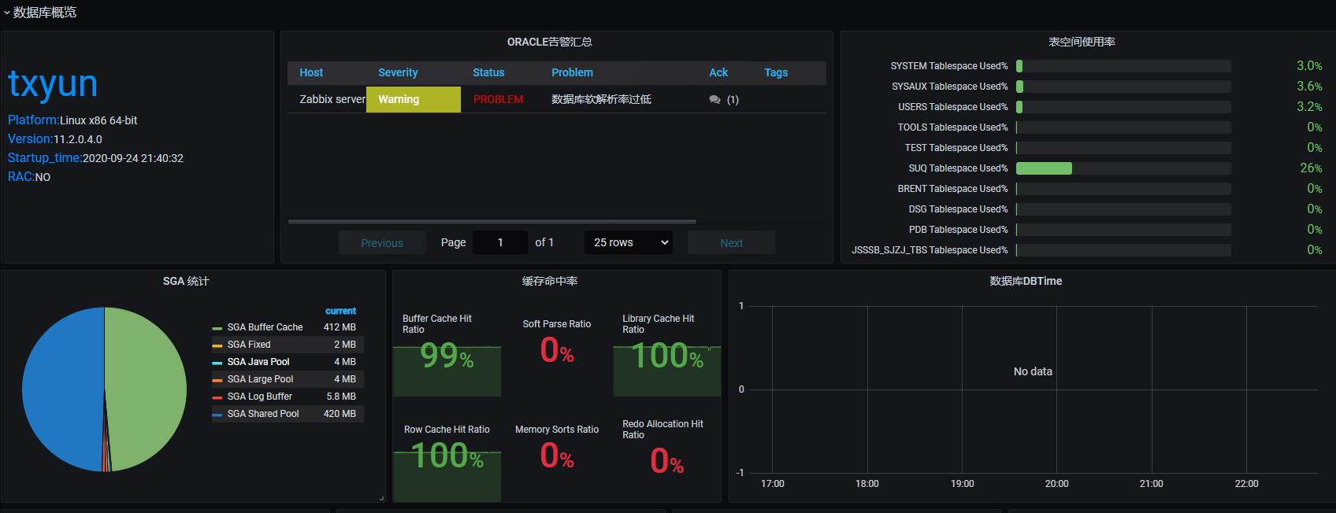Click the Startup_time value text

tap(133, 158)
